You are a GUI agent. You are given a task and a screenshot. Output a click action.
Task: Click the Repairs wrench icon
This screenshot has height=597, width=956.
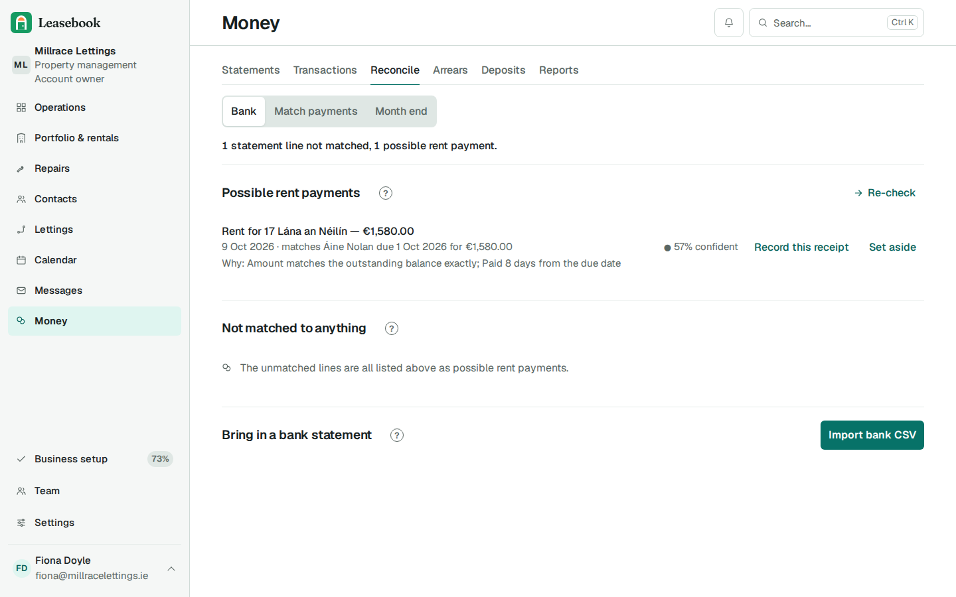click(21, 168)
